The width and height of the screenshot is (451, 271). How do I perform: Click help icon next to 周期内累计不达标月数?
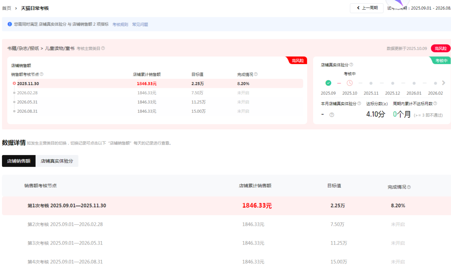[x=435, y=103]
